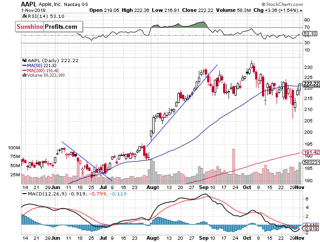Click the 210 price axis label
The image size is (320, 242).
coord(308,110)
